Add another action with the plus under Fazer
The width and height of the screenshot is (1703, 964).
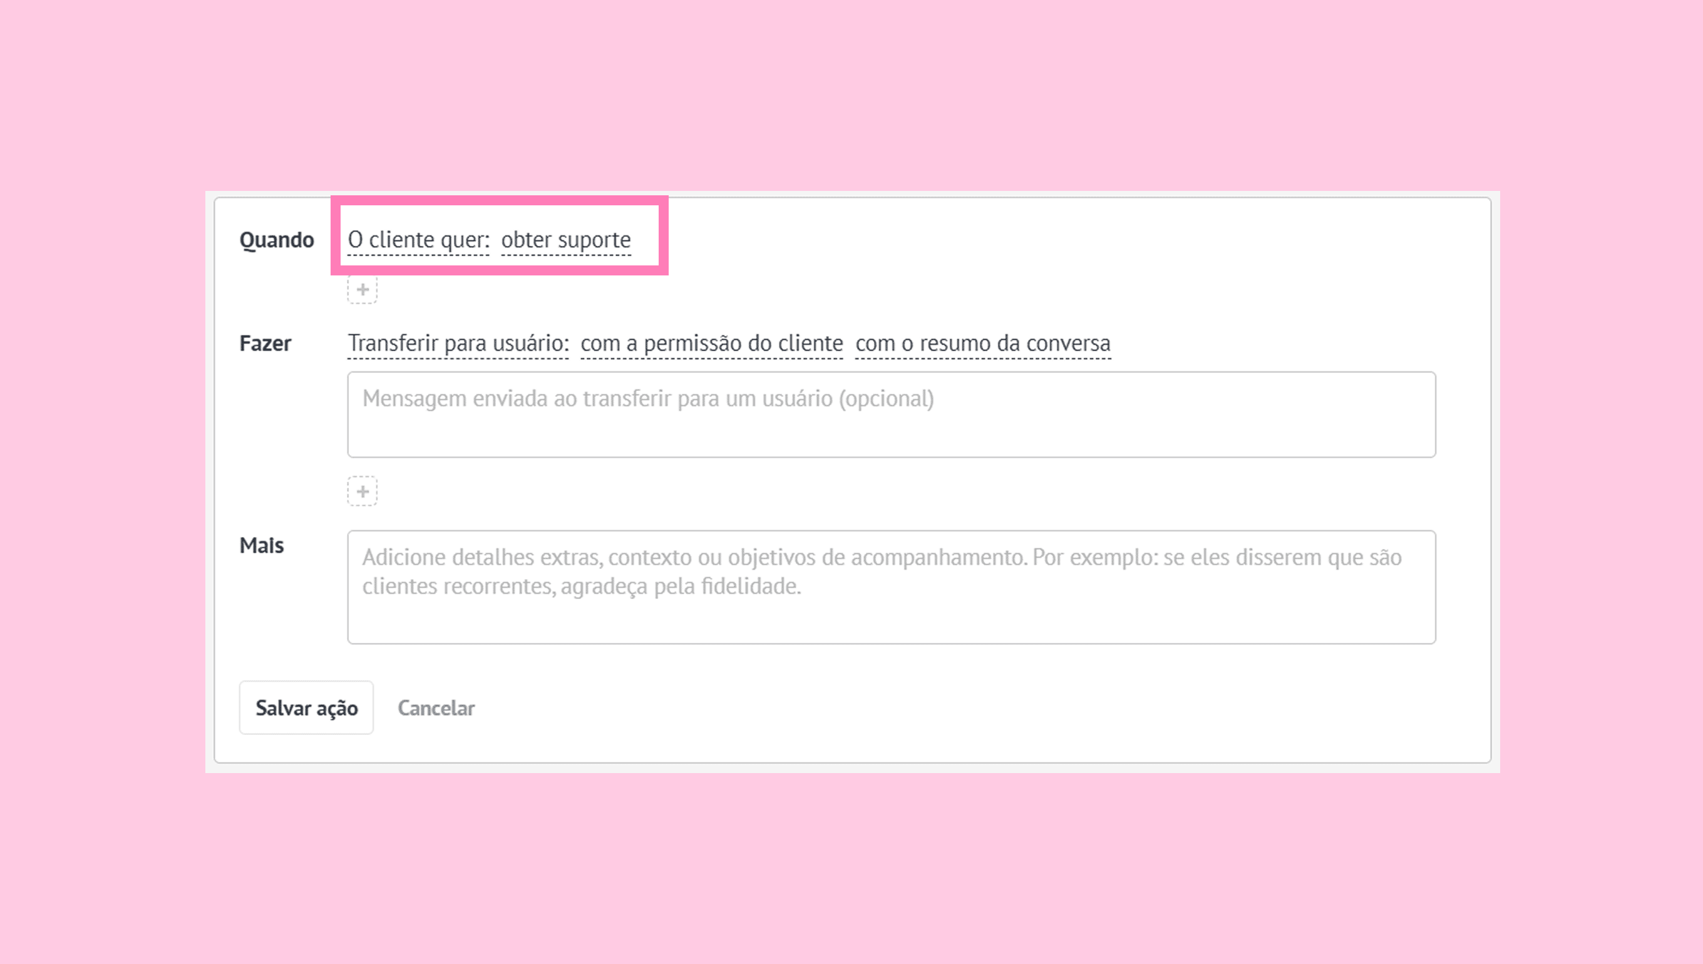coord(362,491)
